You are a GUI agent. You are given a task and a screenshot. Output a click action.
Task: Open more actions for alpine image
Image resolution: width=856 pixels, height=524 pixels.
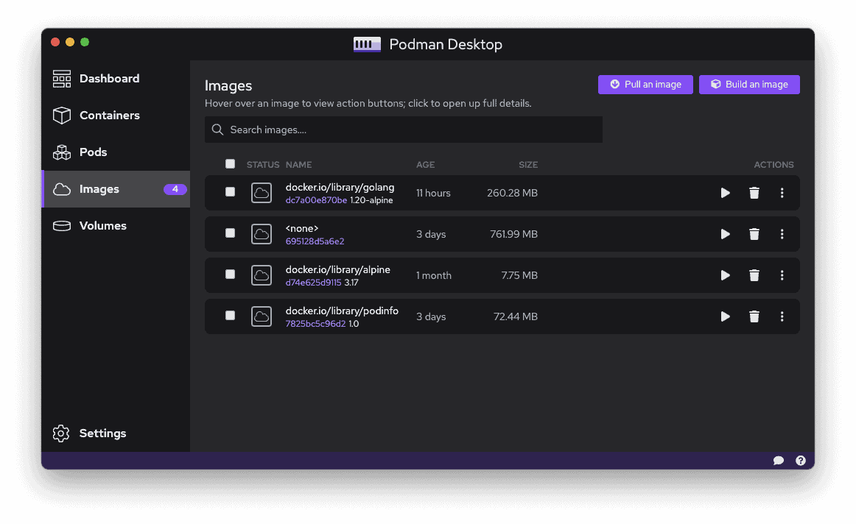[782, 275]
